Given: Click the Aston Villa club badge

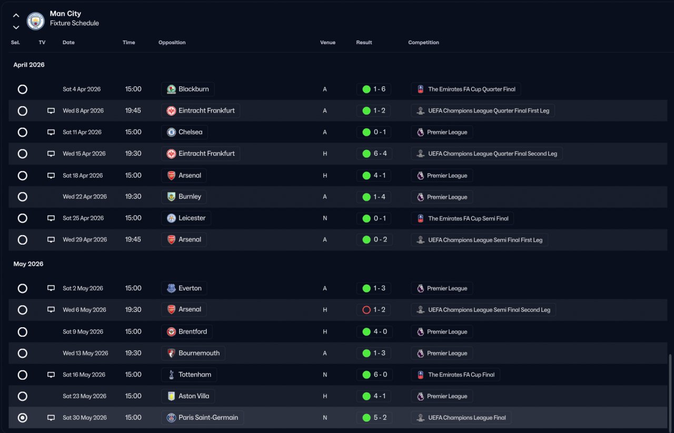Looking at the screenshot, I should coord(171,396).
